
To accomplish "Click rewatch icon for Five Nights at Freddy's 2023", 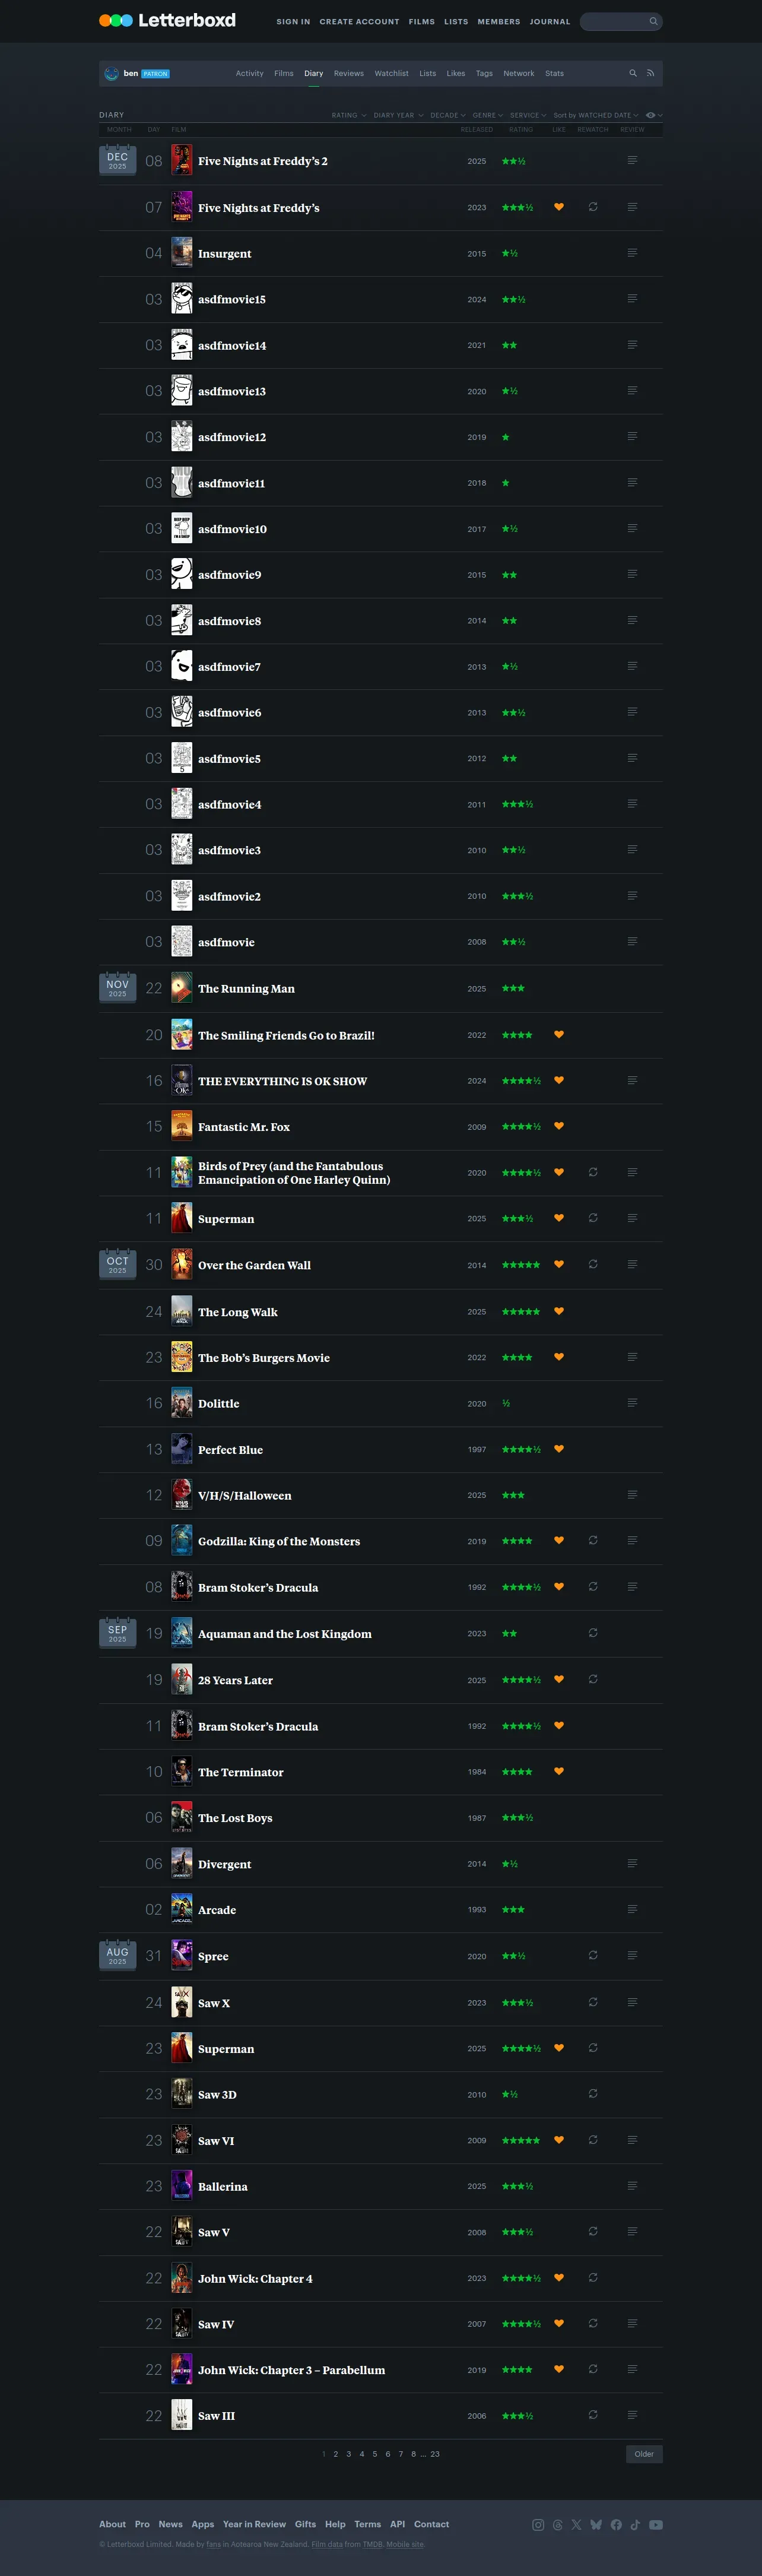I will coord(593,207).
